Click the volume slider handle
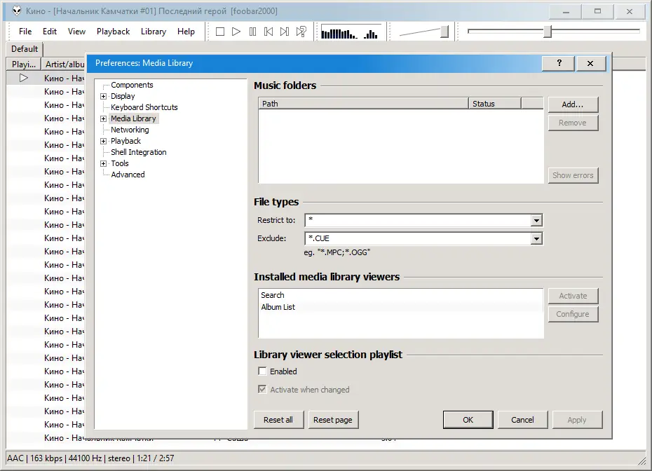This screenshot has height=471, width=652. click(x=444, y=32)
